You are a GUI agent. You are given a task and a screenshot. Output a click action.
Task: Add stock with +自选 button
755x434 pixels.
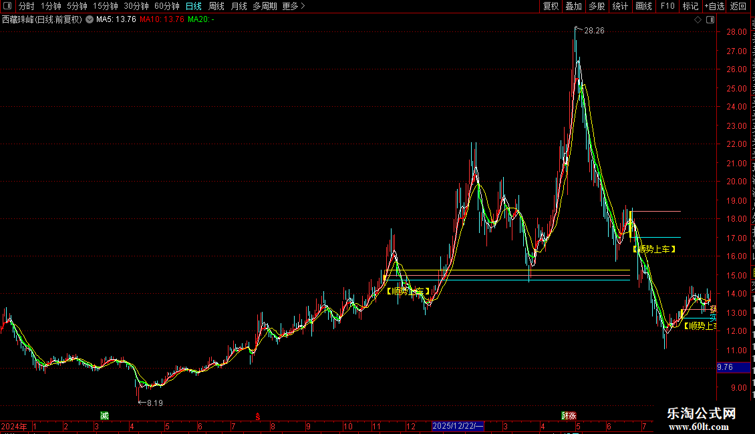(714, 6)
